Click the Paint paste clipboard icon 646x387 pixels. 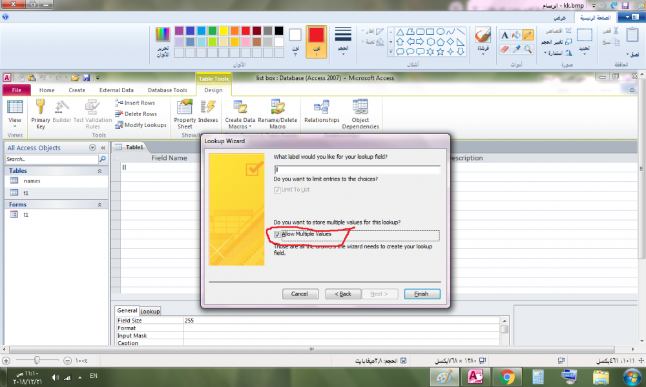click(632, 35)
